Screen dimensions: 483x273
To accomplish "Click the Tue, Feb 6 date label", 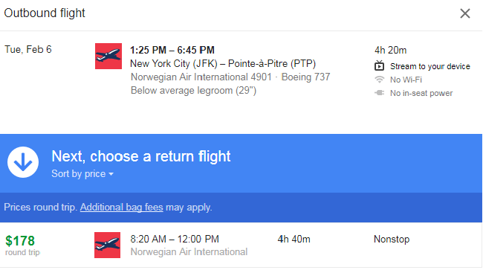I will (28, 49).
